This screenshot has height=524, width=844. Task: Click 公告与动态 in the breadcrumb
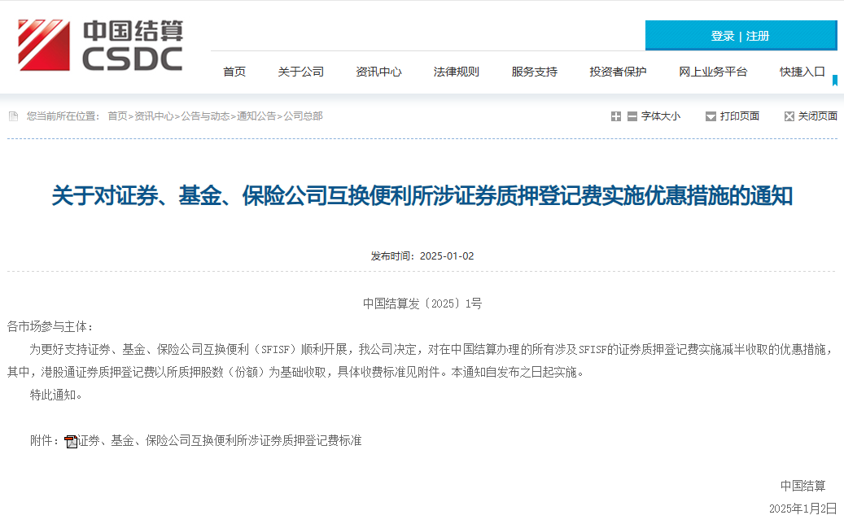(x=205, y=116)
